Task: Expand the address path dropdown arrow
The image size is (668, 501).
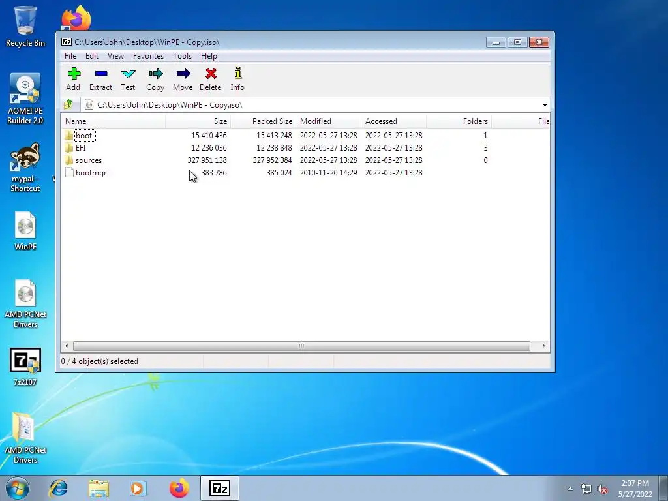Action: pos(545,105)
